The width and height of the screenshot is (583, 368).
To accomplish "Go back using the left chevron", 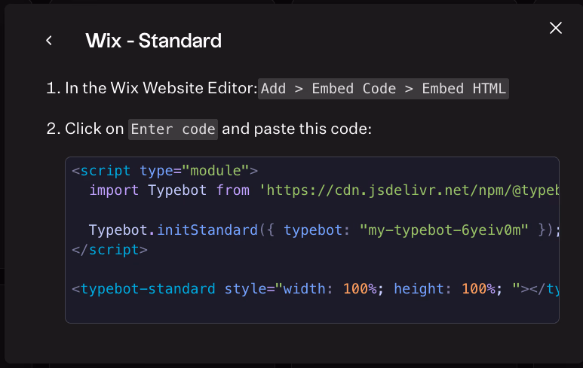I will (49, 41).
